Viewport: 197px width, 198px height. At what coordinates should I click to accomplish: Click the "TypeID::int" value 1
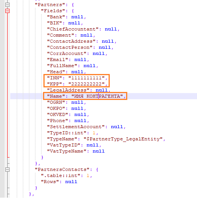[x=94, y=133]
